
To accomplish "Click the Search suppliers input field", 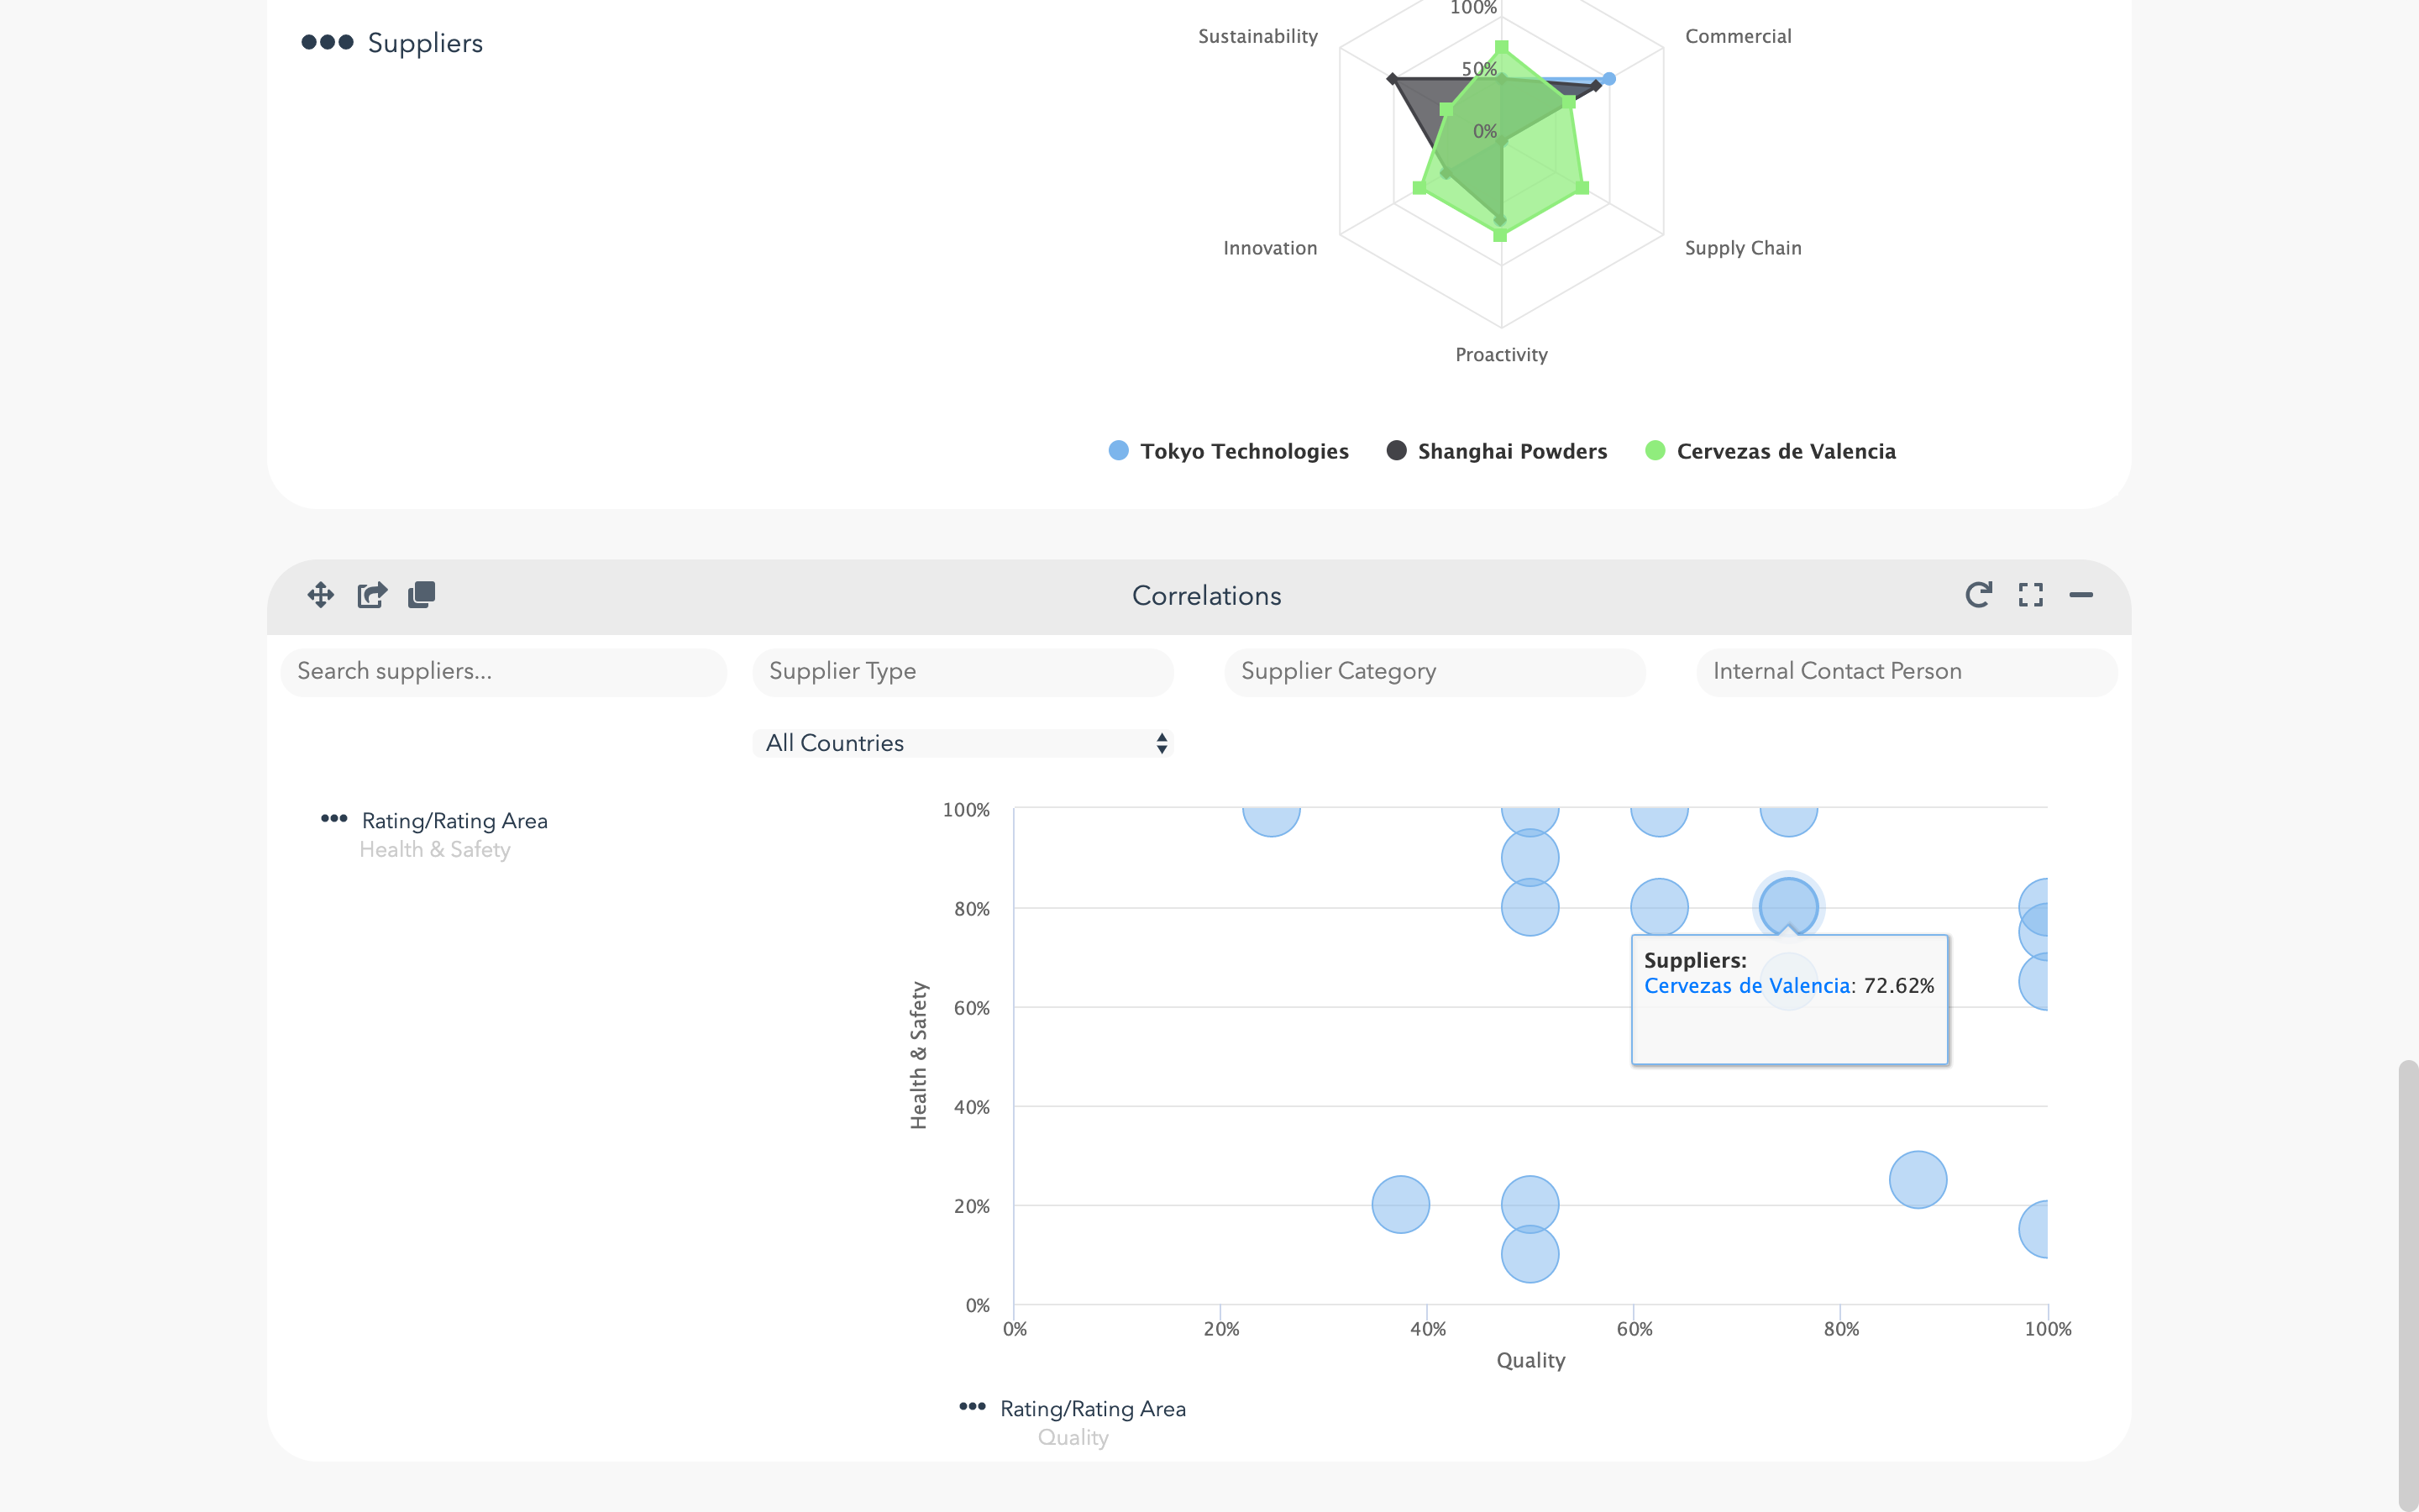I will click(504, 671).
